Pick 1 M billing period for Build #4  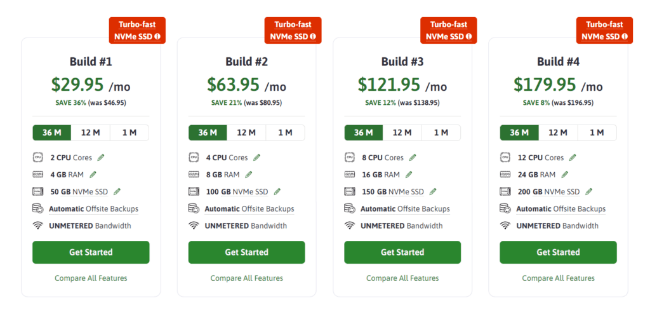coord(597,133)
